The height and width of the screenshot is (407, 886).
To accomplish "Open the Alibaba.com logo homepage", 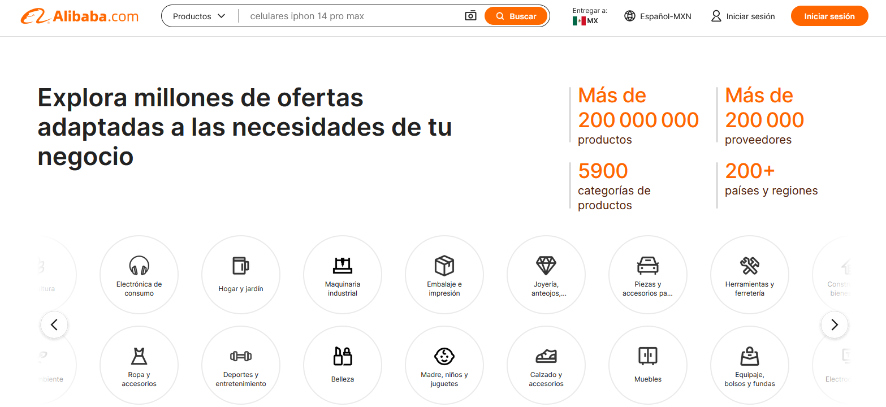I will 80,16.
